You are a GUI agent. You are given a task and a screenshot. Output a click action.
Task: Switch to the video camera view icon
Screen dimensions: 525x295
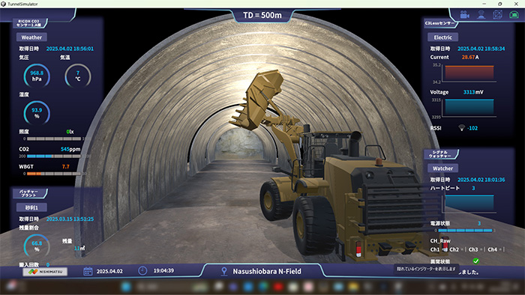pos(464,15)
